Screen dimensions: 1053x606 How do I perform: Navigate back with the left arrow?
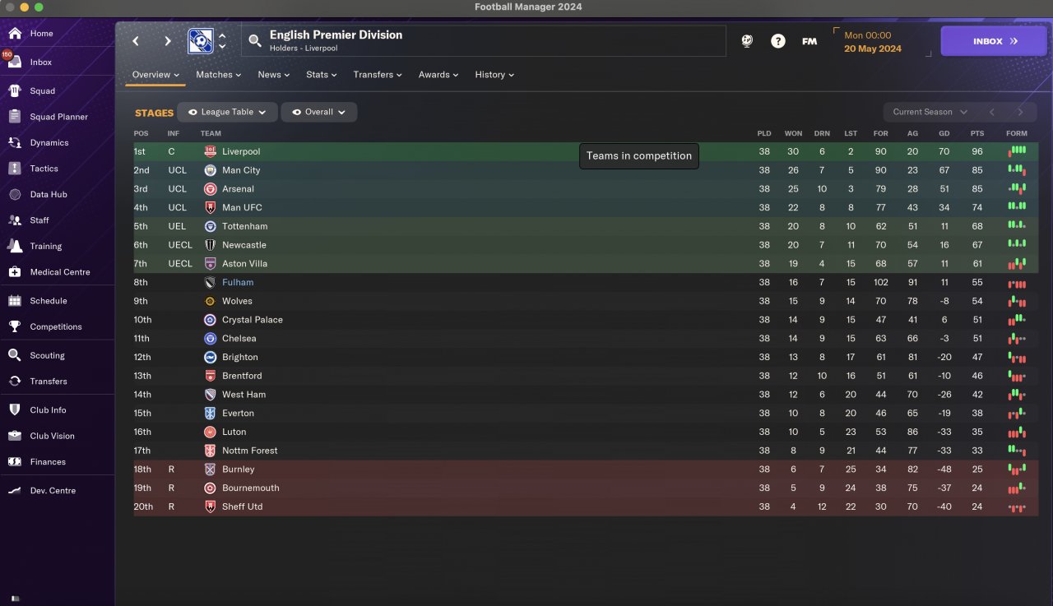[x=136, y=41]
